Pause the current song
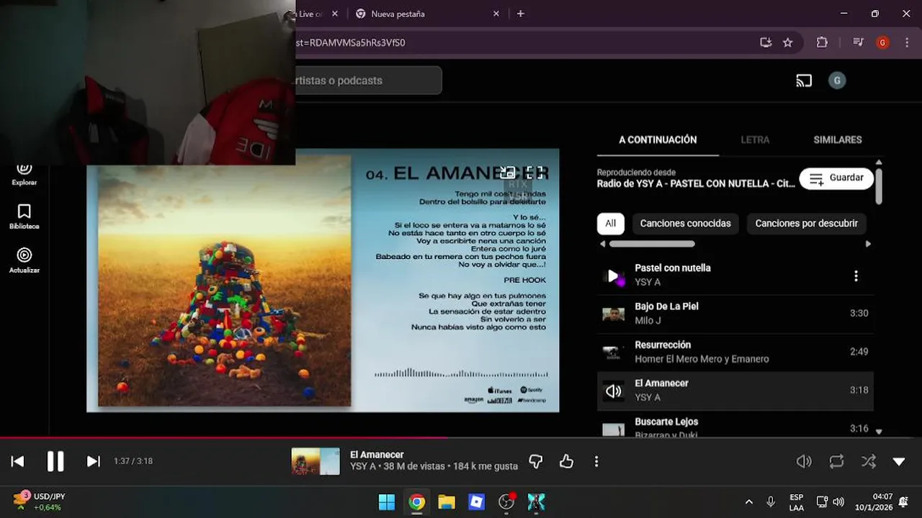This screenshot has height=518, width=922. [x=55, y=461]
